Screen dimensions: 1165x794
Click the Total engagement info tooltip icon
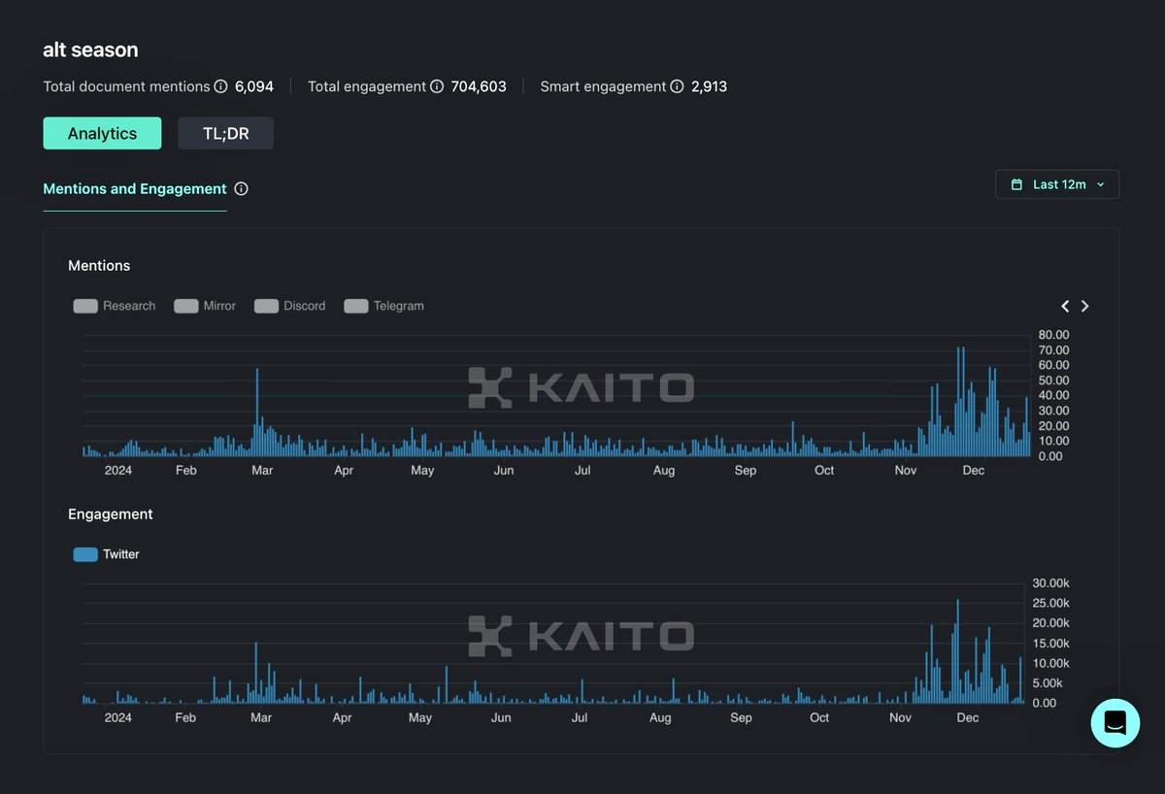pyautogui.click(x=436, y=86)
